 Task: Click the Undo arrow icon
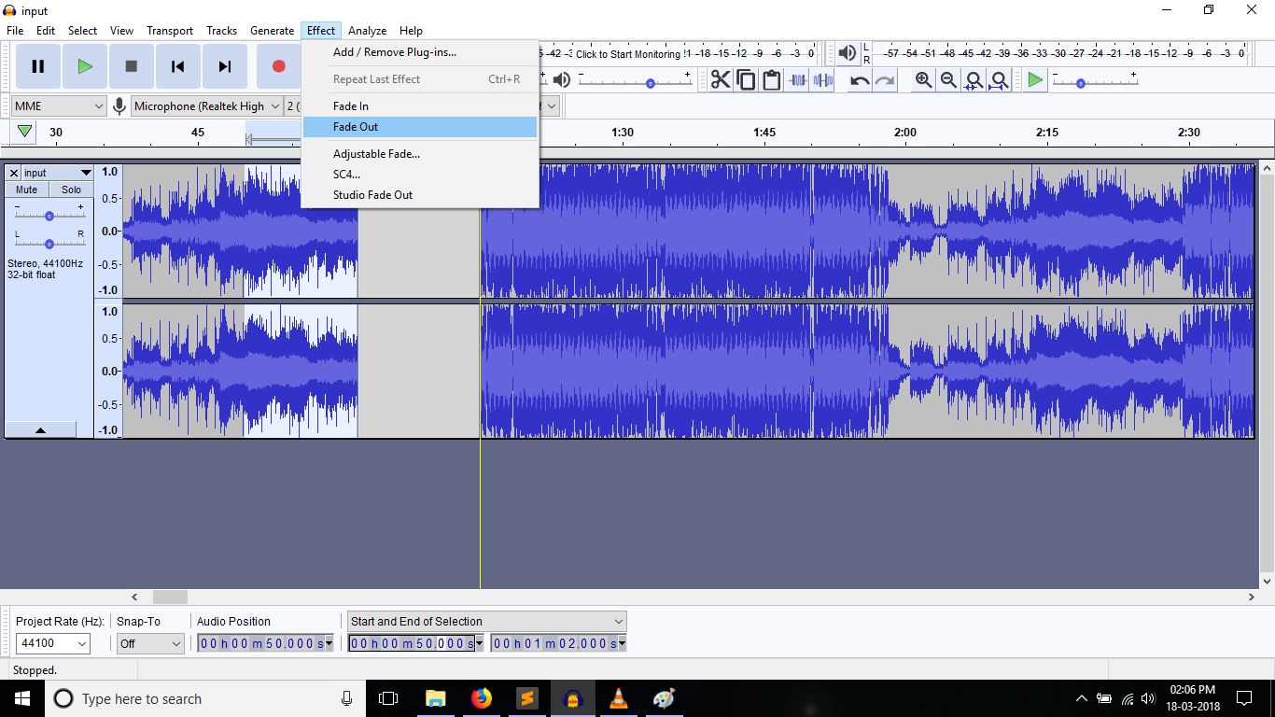point(860,80)
